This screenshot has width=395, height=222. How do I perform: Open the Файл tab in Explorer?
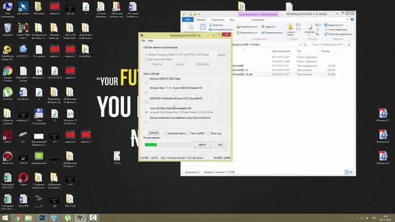pyautogui.click(x=188, y=20)
